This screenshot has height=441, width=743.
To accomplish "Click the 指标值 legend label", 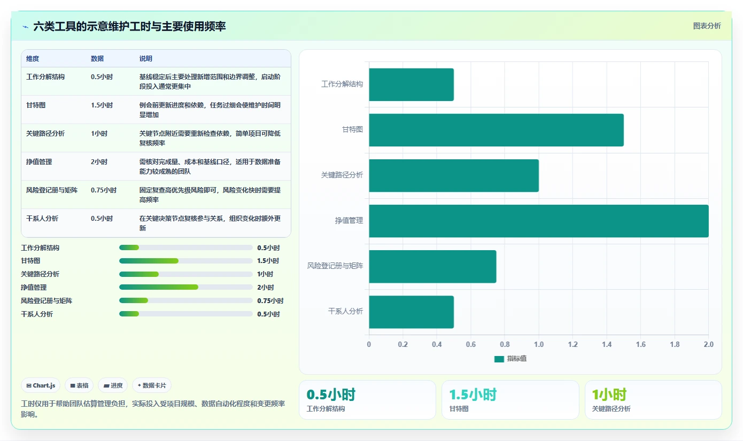I will pos(517,359).
